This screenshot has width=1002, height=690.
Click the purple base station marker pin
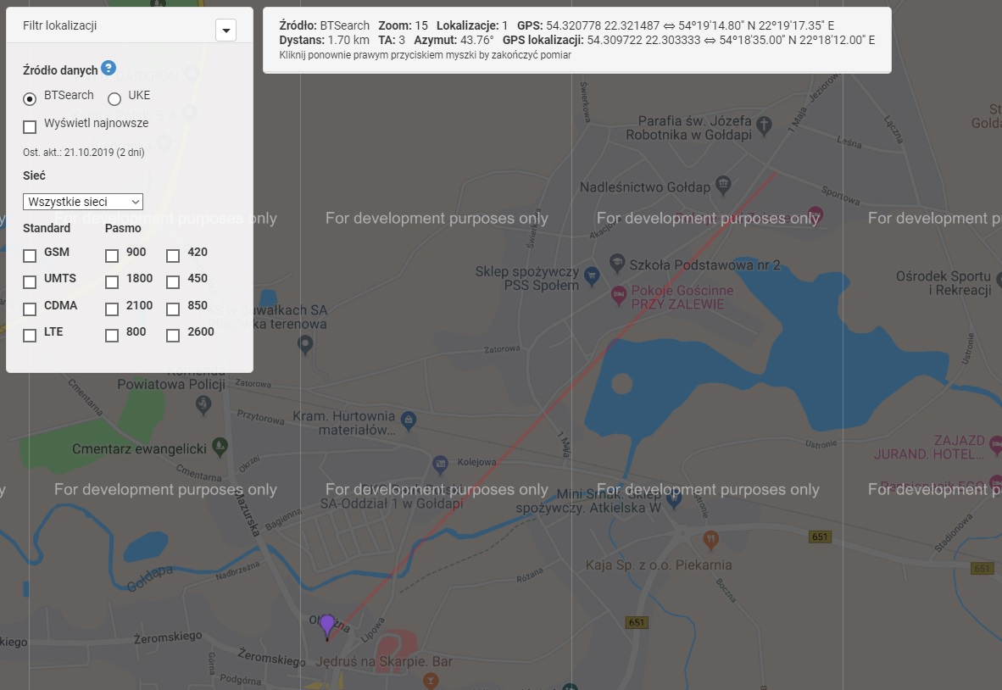tap(327, 626)
